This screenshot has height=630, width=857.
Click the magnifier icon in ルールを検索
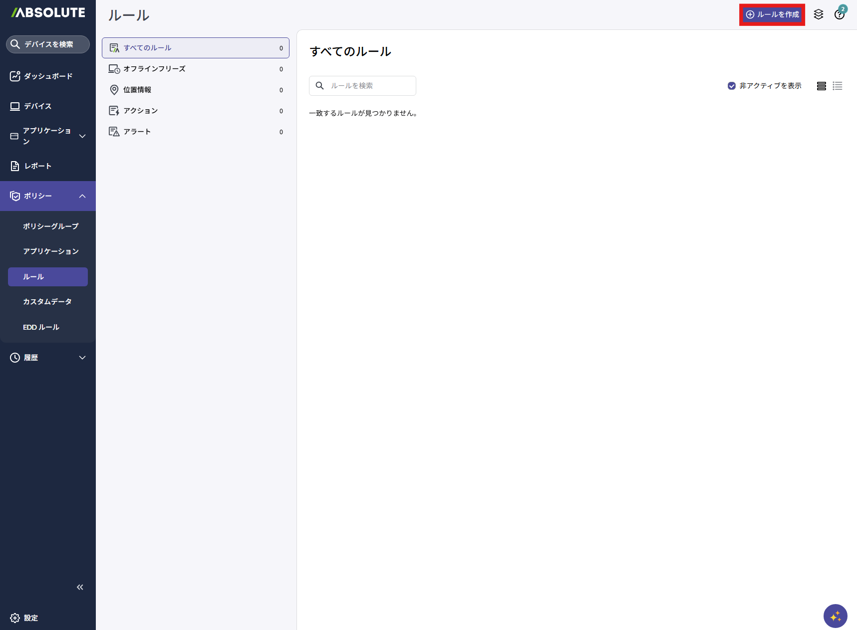pyautogui.click(x=320, y=86)
